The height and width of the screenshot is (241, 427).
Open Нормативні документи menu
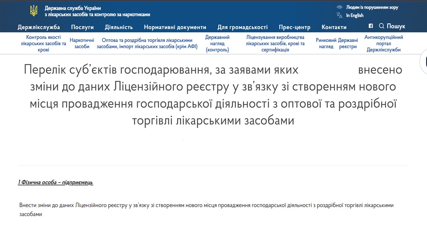(x=175, y=27)
